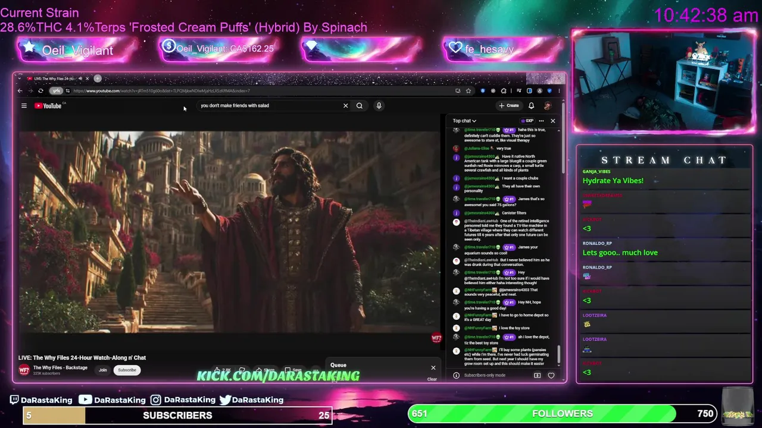Click the search magnifier button
This screenshot has height=428, width=762.
(x=360, y=106)
